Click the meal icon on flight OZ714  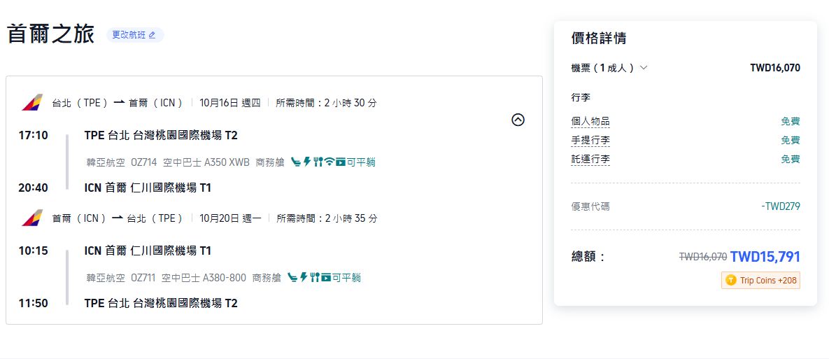coord(318,162)
